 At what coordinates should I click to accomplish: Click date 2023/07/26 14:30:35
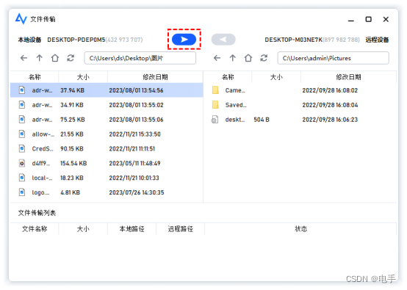pyautogui.click(x=137, y=192)
